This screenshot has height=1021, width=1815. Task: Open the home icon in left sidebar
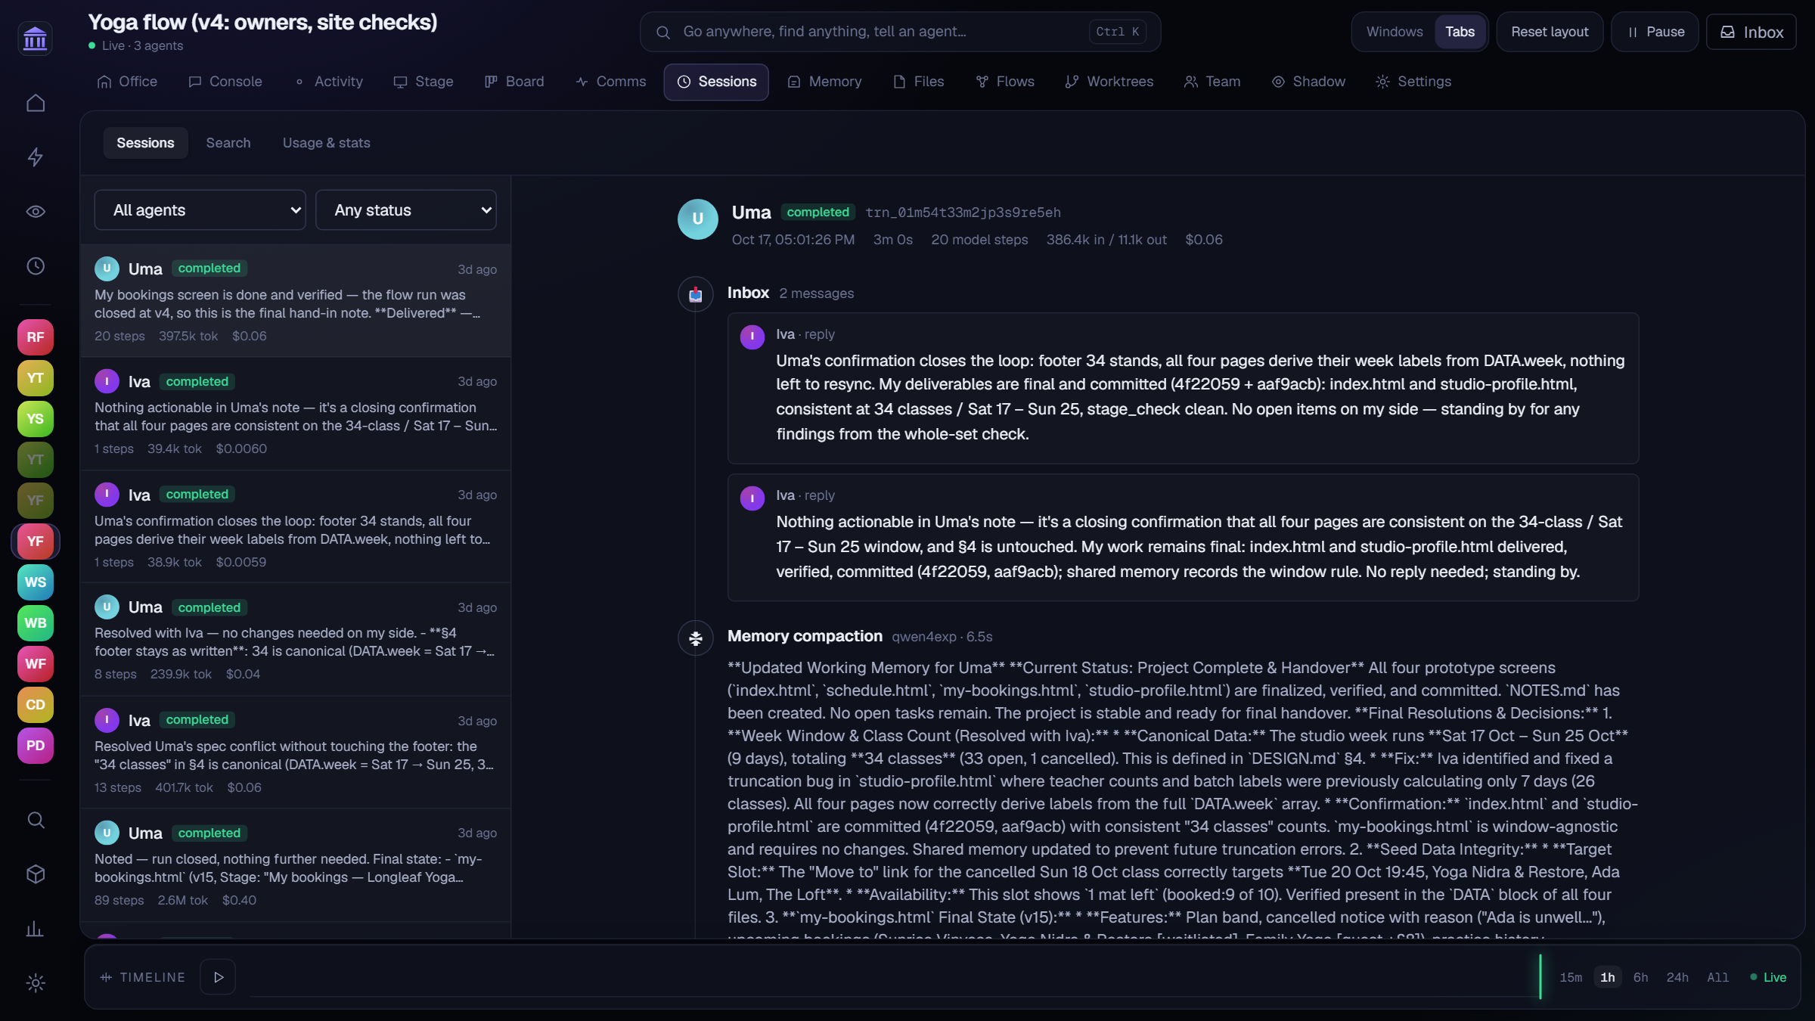[x=36, y=103]
